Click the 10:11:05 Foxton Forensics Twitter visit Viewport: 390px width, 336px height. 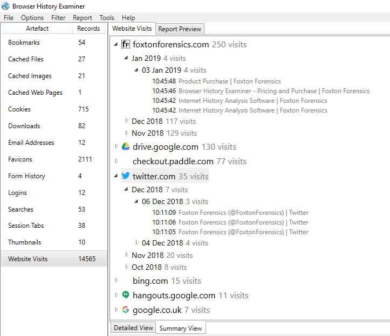click(230, 232)
